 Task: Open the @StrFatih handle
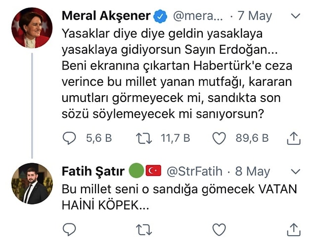pos(194,172)
